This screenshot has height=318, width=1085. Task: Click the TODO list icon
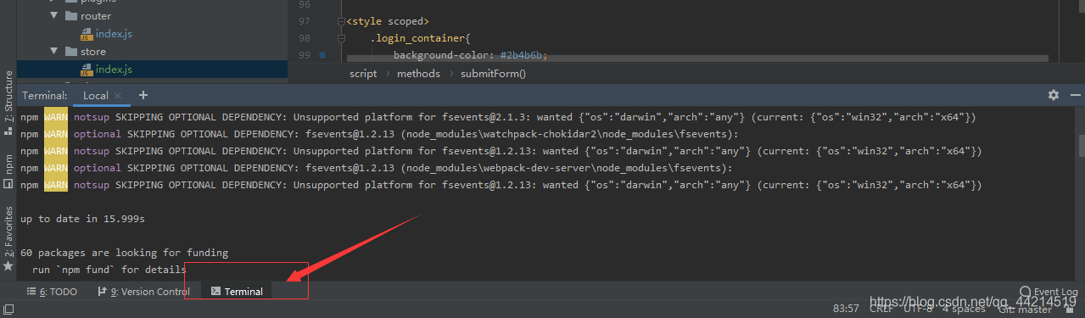pos(31,292)
